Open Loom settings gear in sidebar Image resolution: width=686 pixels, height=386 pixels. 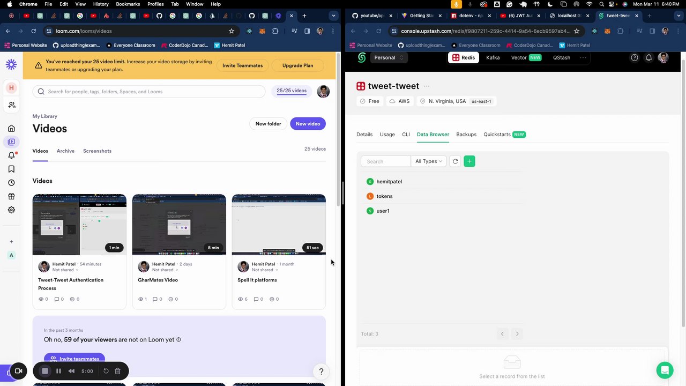tap(11, 210)
